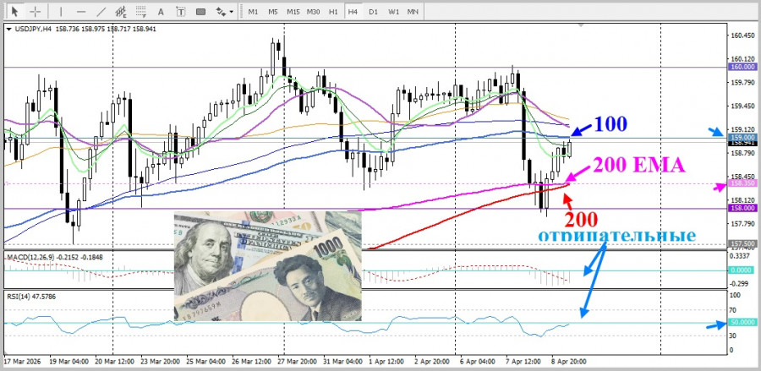The height and width of the screenshot is (371, 761).
Task: Pick the Vertical Line drawing tool
Action: [61, 11]
